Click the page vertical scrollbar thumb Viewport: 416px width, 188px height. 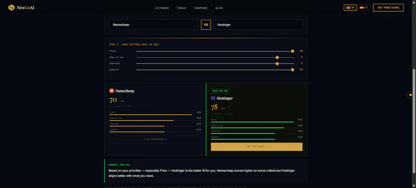point(413,120)
